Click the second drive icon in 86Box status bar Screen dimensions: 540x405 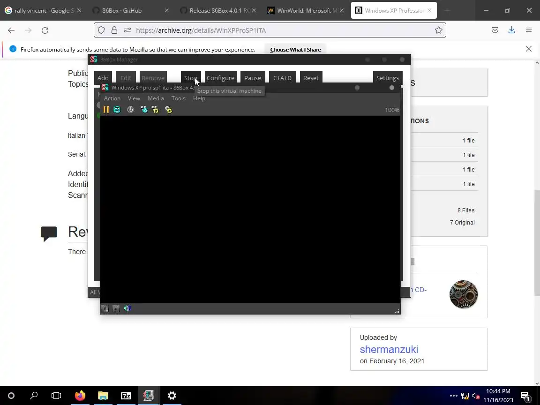tap(116, 308)
